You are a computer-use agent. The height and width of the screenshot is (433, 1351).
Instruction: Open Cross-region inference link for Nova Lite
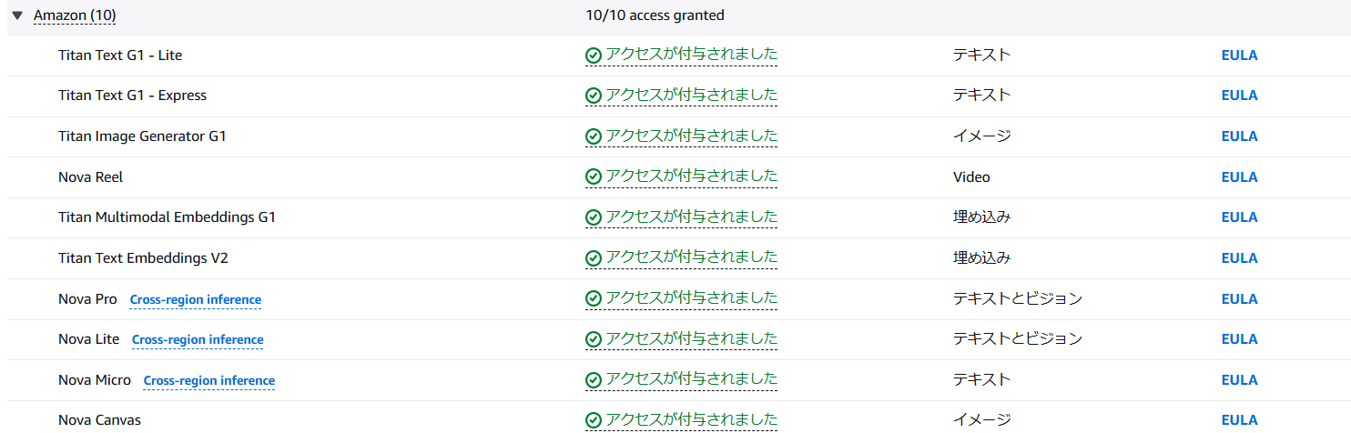click(198, 340)
